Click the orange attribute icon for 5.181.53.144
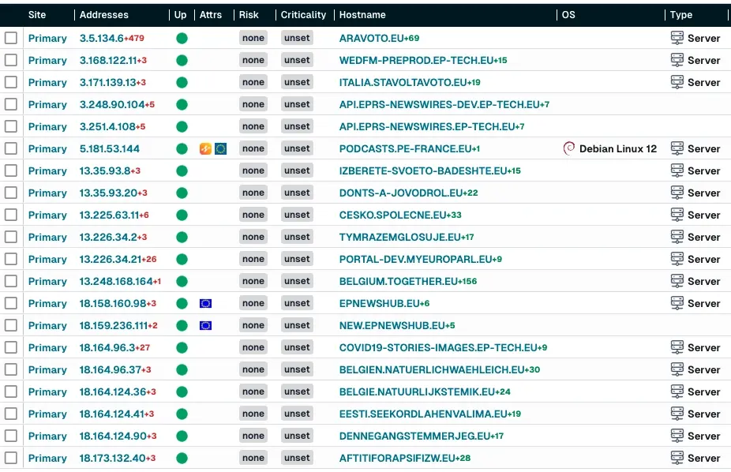Screen dimensions: 731x472 point(205,148)
